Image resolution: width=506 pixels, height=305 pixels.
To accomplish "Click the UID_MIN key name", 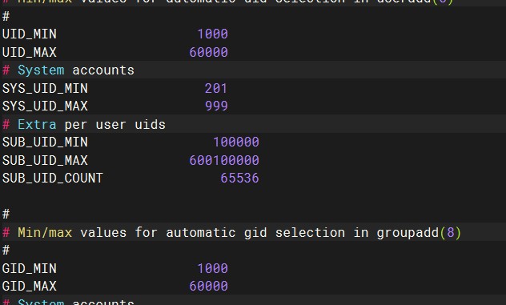I will [x=30, y=34].
